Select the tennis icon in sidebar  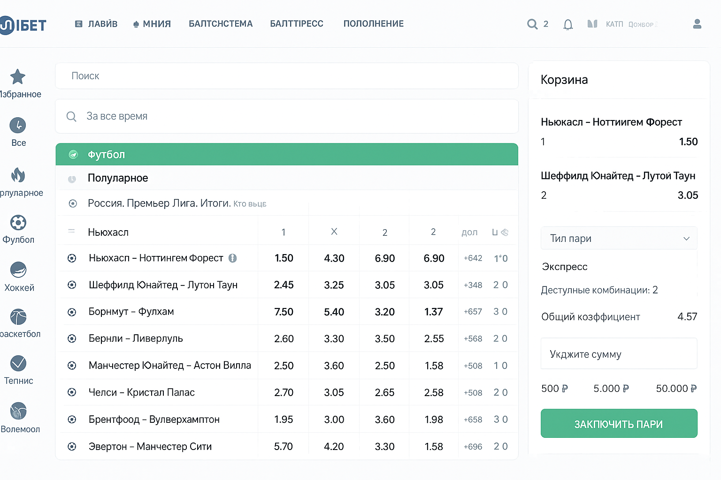(x=18, y=363)
